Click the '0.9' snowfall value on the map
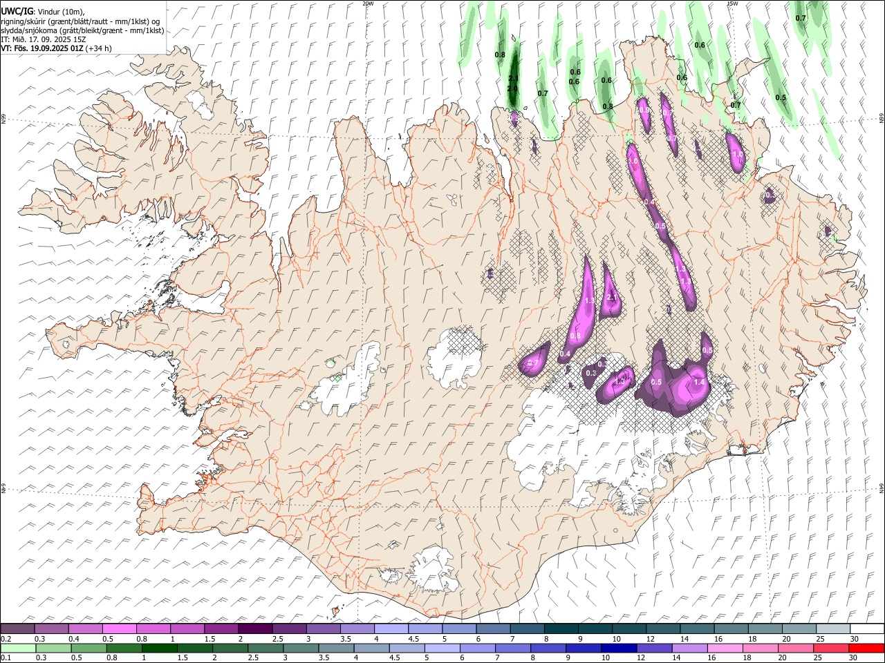885x663 pixels. click(x=644, y=110)
